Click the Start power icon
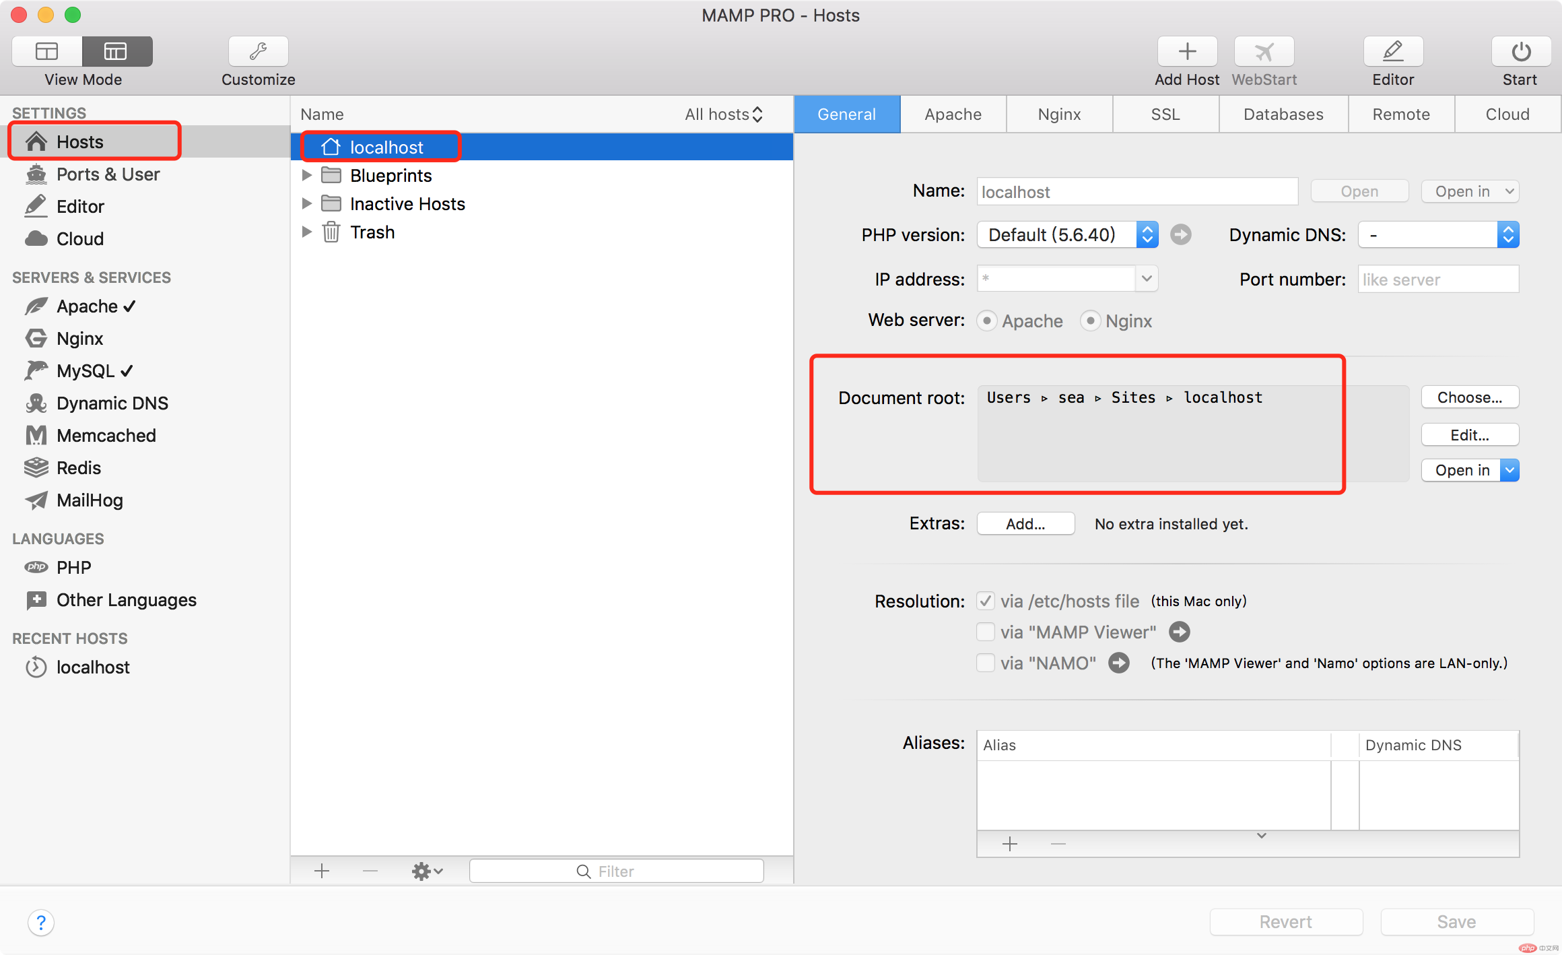The width and height of the screenshot is (1562, 955). tap(1521, 52)
